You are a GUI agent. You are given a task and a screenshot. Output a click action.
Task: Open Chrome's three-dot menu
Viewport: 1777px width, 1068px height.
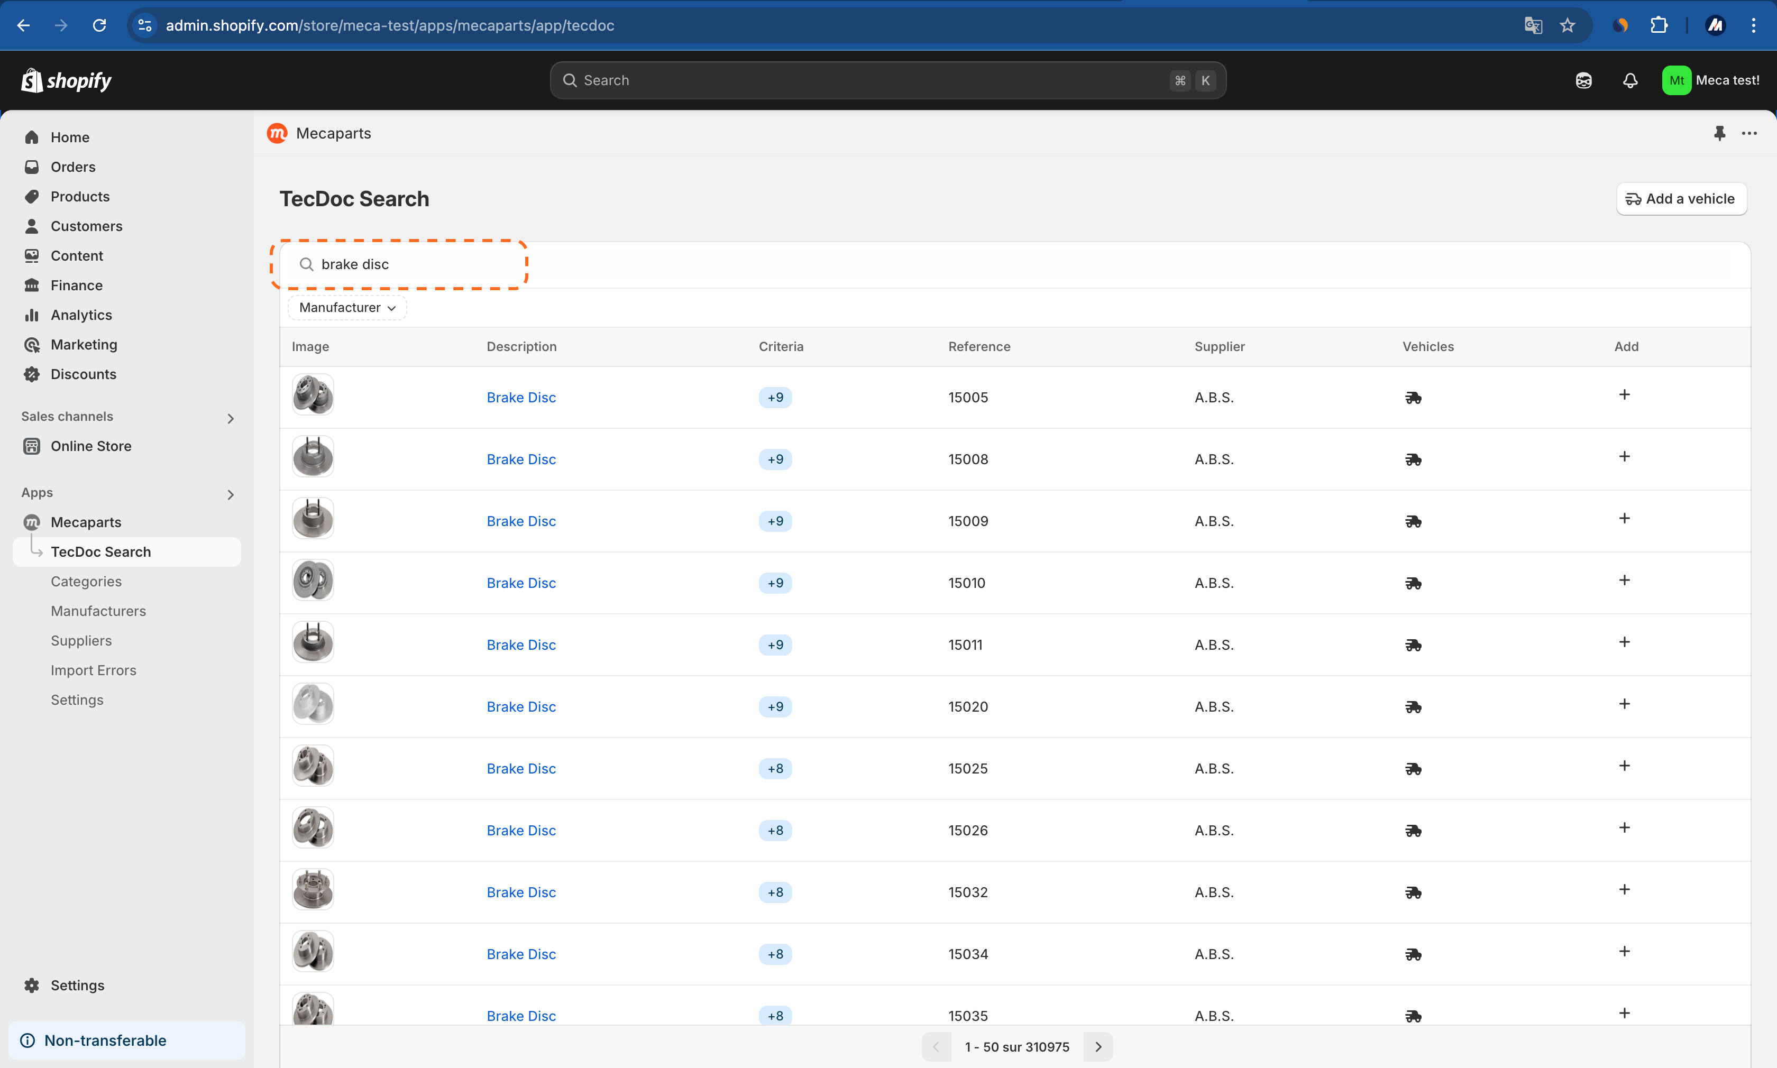[1753, 25]
